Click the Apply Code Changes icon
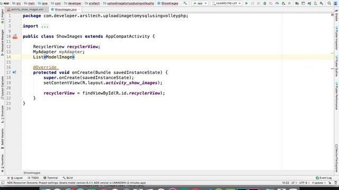This screenshot has width=339, height=190. (258, 3)
